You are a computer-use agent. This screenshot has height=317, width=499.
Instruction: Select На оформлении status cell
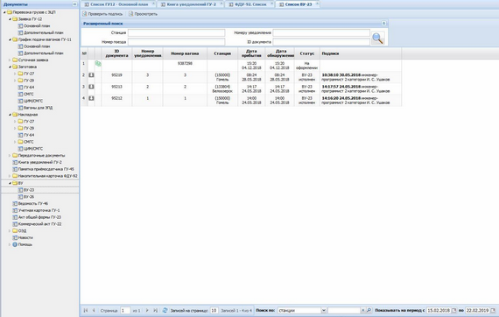(x=307, y=66)
